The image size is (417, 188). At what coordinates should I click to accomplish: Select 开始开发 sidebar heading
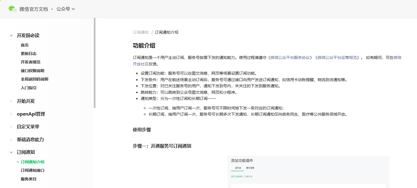coord(26,101)
